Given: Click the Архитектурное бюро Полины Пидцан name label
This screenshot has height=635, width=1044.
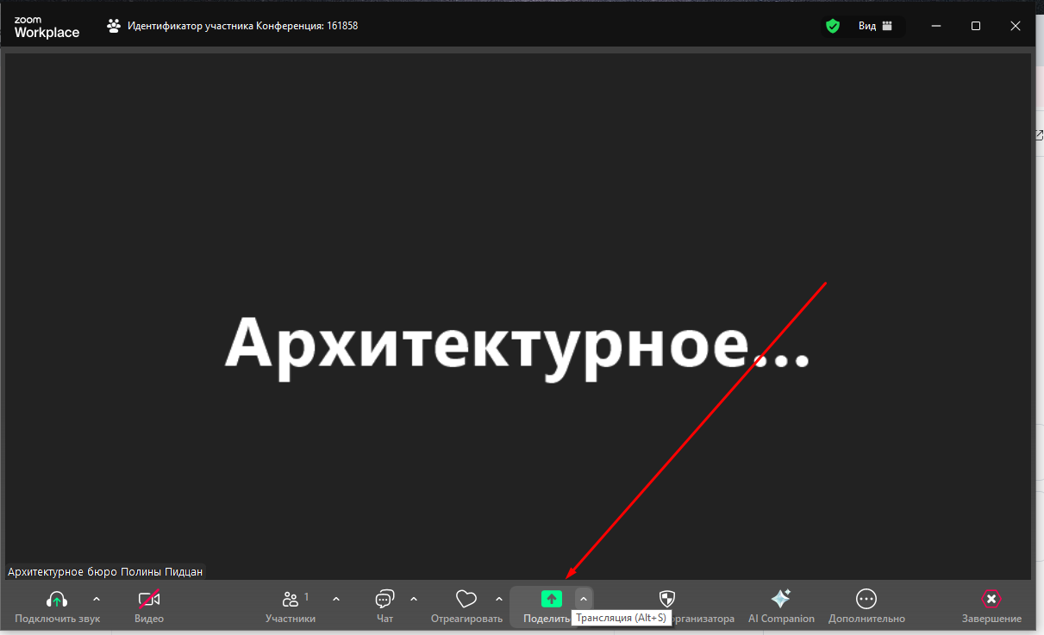Looking at the screenshot, I should (105, 572).
